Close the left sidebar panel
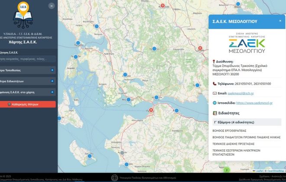Viewport: 286px width, 182px height. (52, 6)
